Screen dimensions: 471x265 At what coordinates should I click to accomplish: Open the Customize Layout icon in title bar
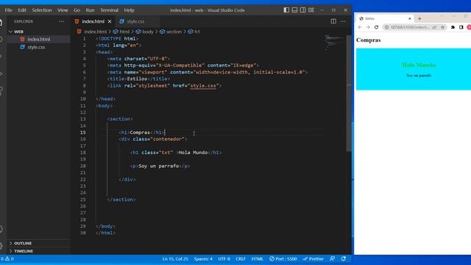pyautogui.click(x=311, y=10)
